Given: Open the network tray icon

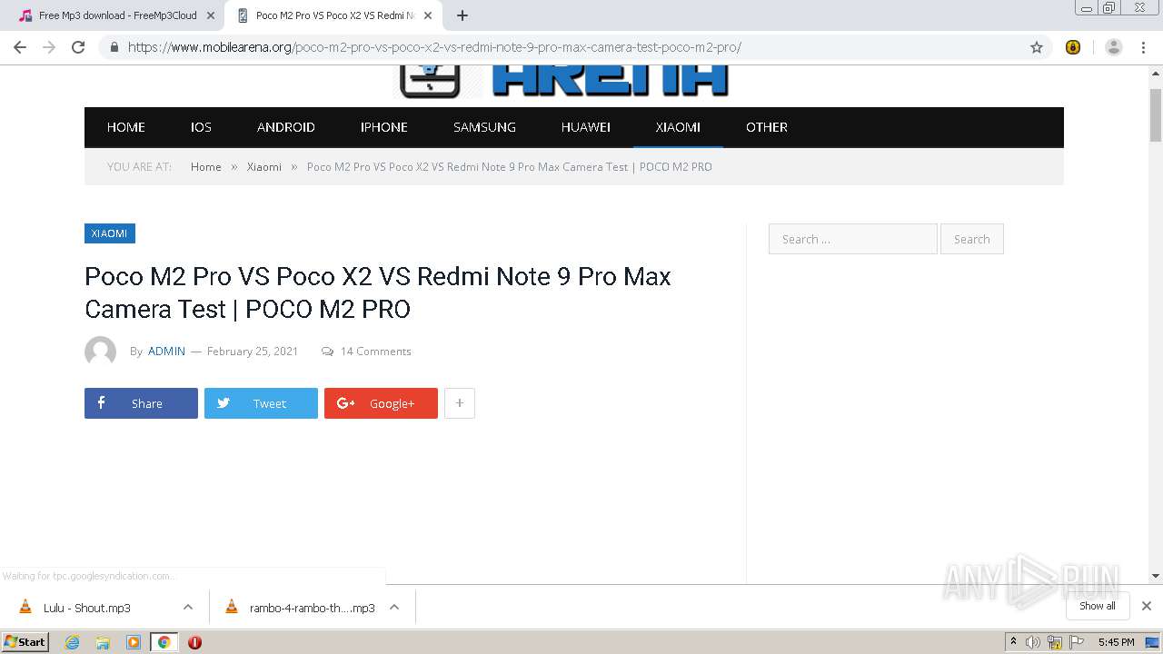Looking at the screenshot, I should pyautogui.click(x=1055, y=642).
